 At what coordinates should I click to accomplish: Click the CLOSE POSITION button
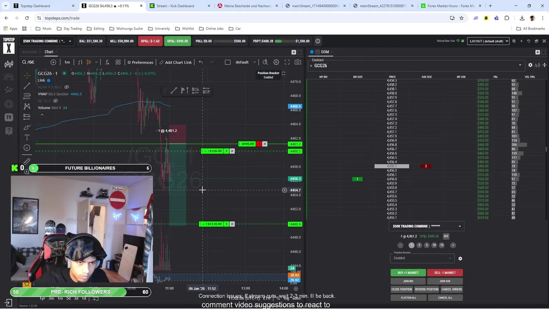401,289
